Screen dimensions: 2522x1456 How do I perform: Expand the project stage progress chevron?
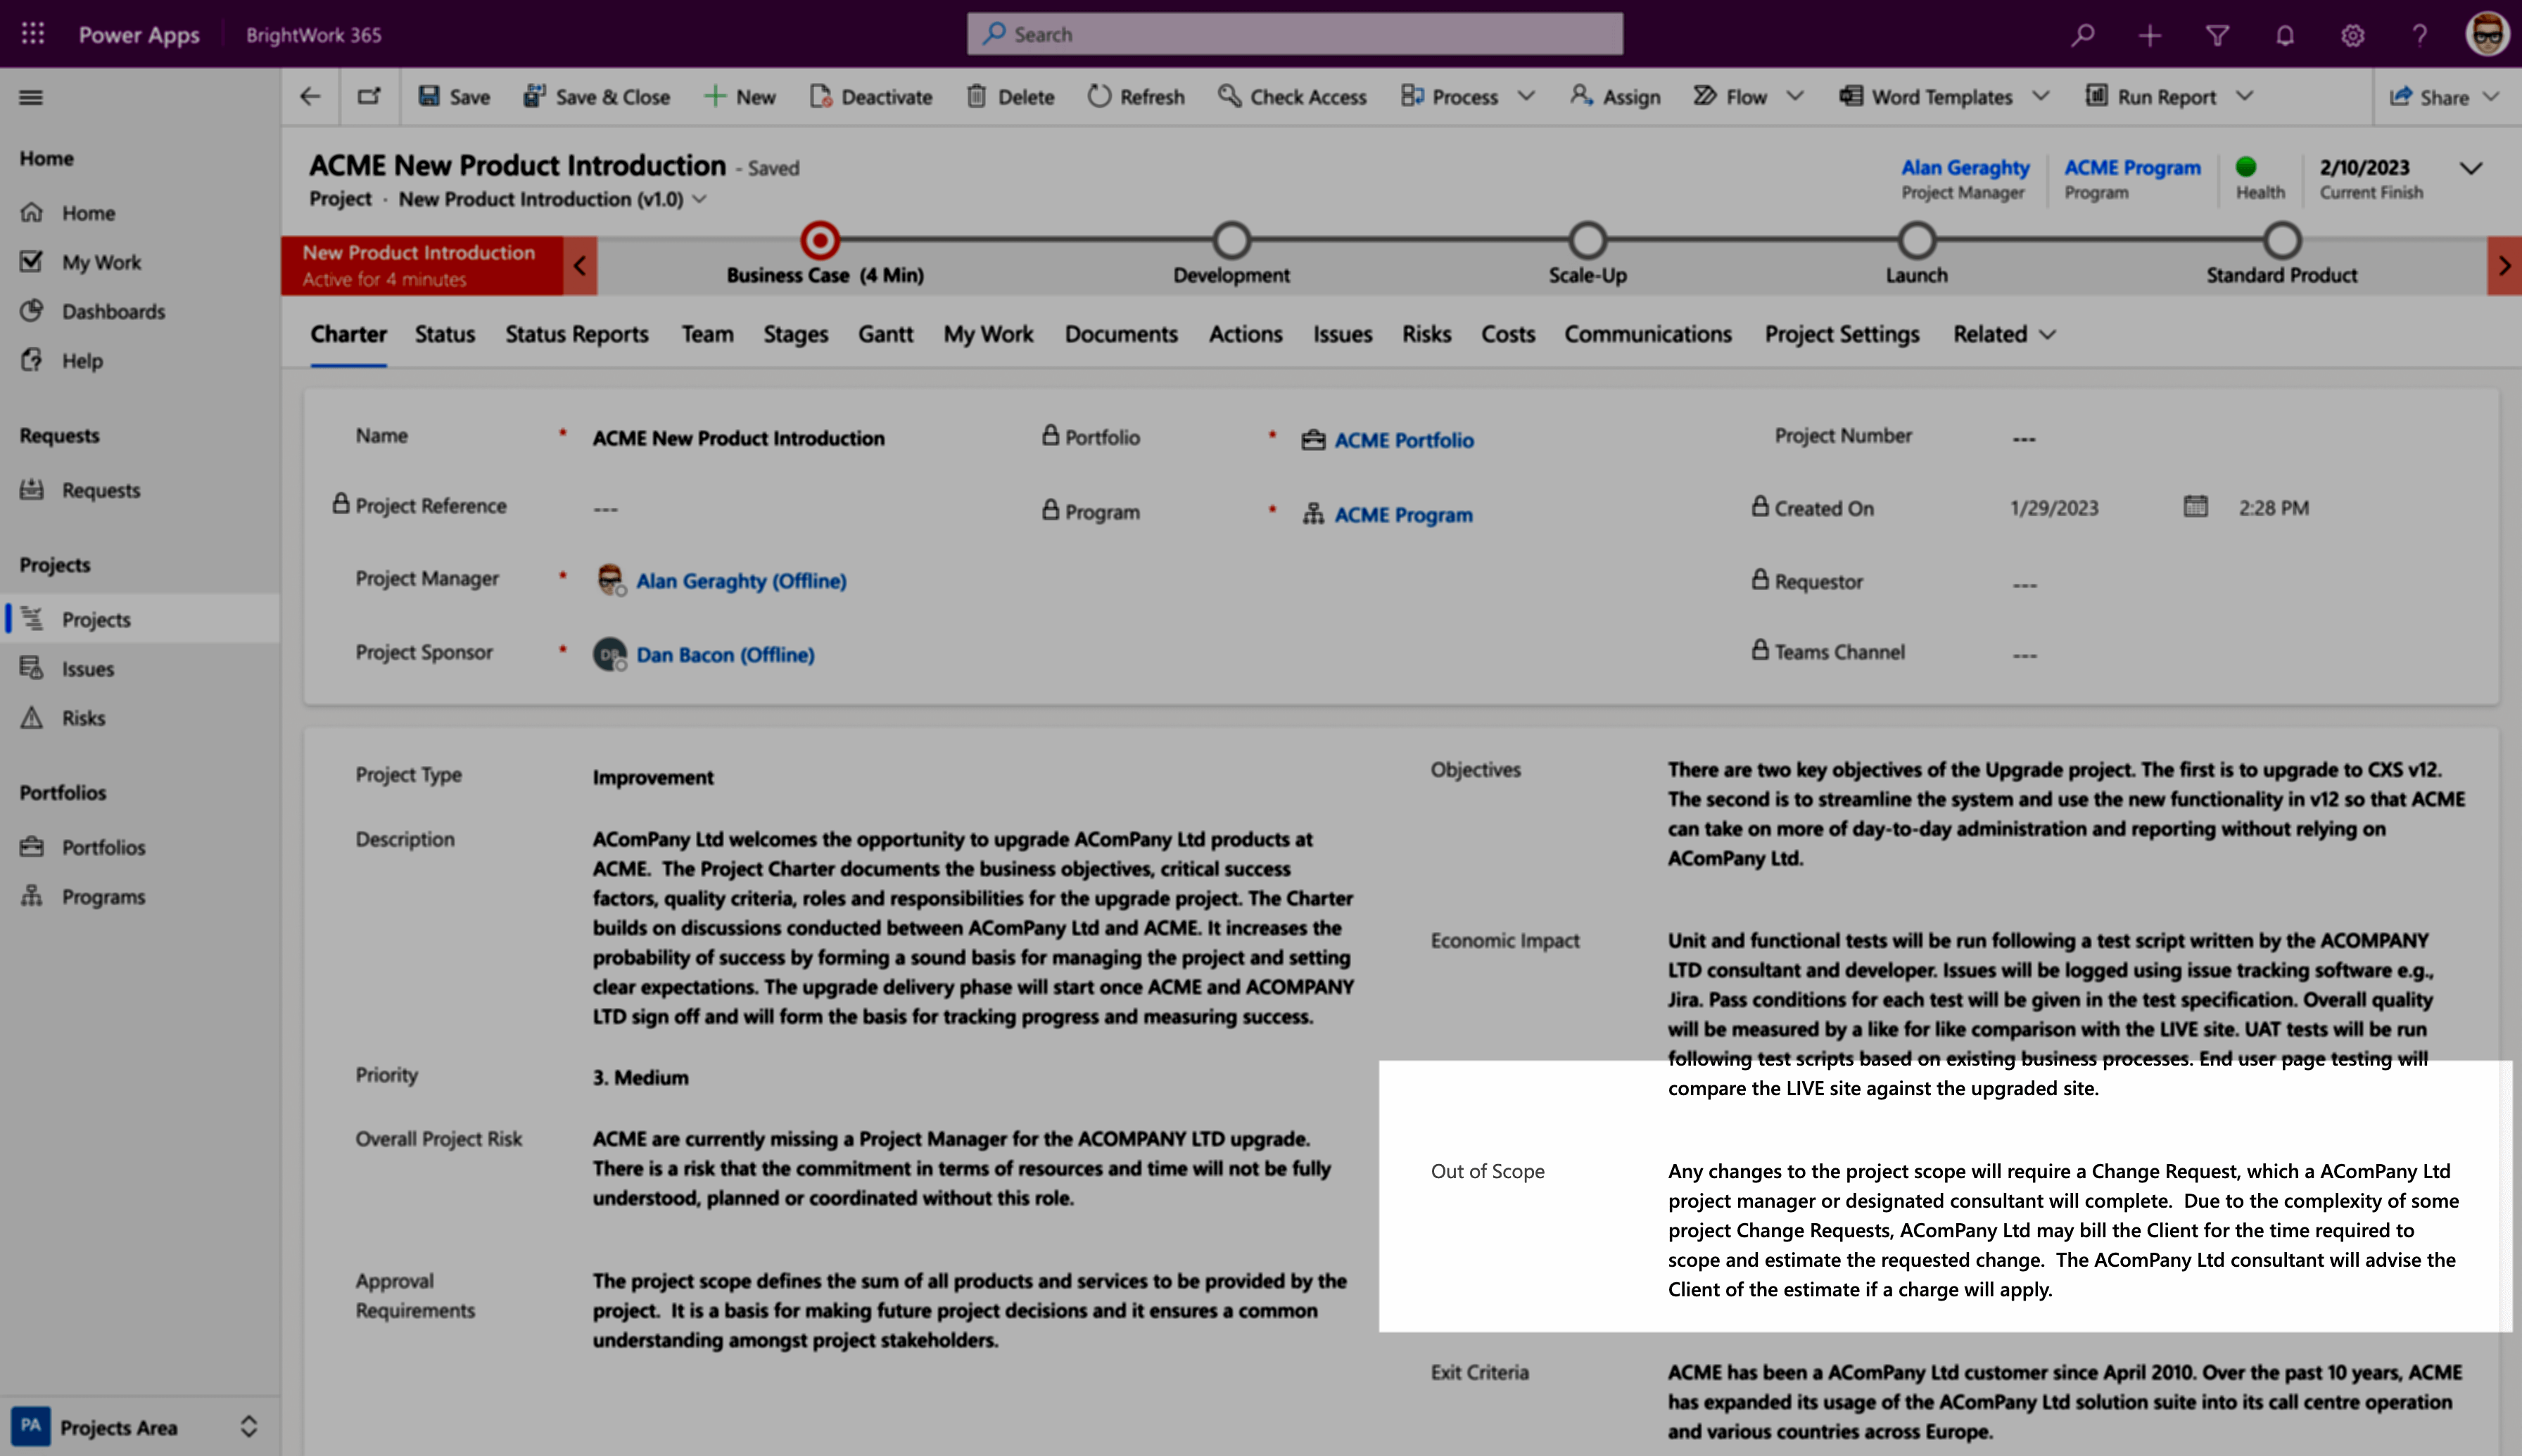click(x=2501, y=265)
